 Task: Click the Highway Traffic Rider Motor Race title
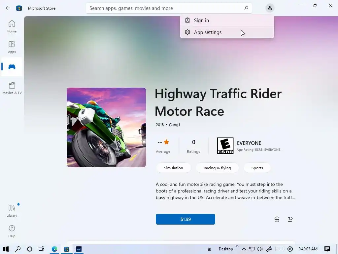click(x=218, y=103)
